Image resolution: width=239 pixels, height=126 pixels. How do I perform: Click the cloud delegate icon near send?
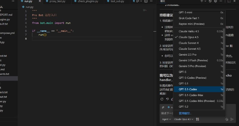pos(227,119)
